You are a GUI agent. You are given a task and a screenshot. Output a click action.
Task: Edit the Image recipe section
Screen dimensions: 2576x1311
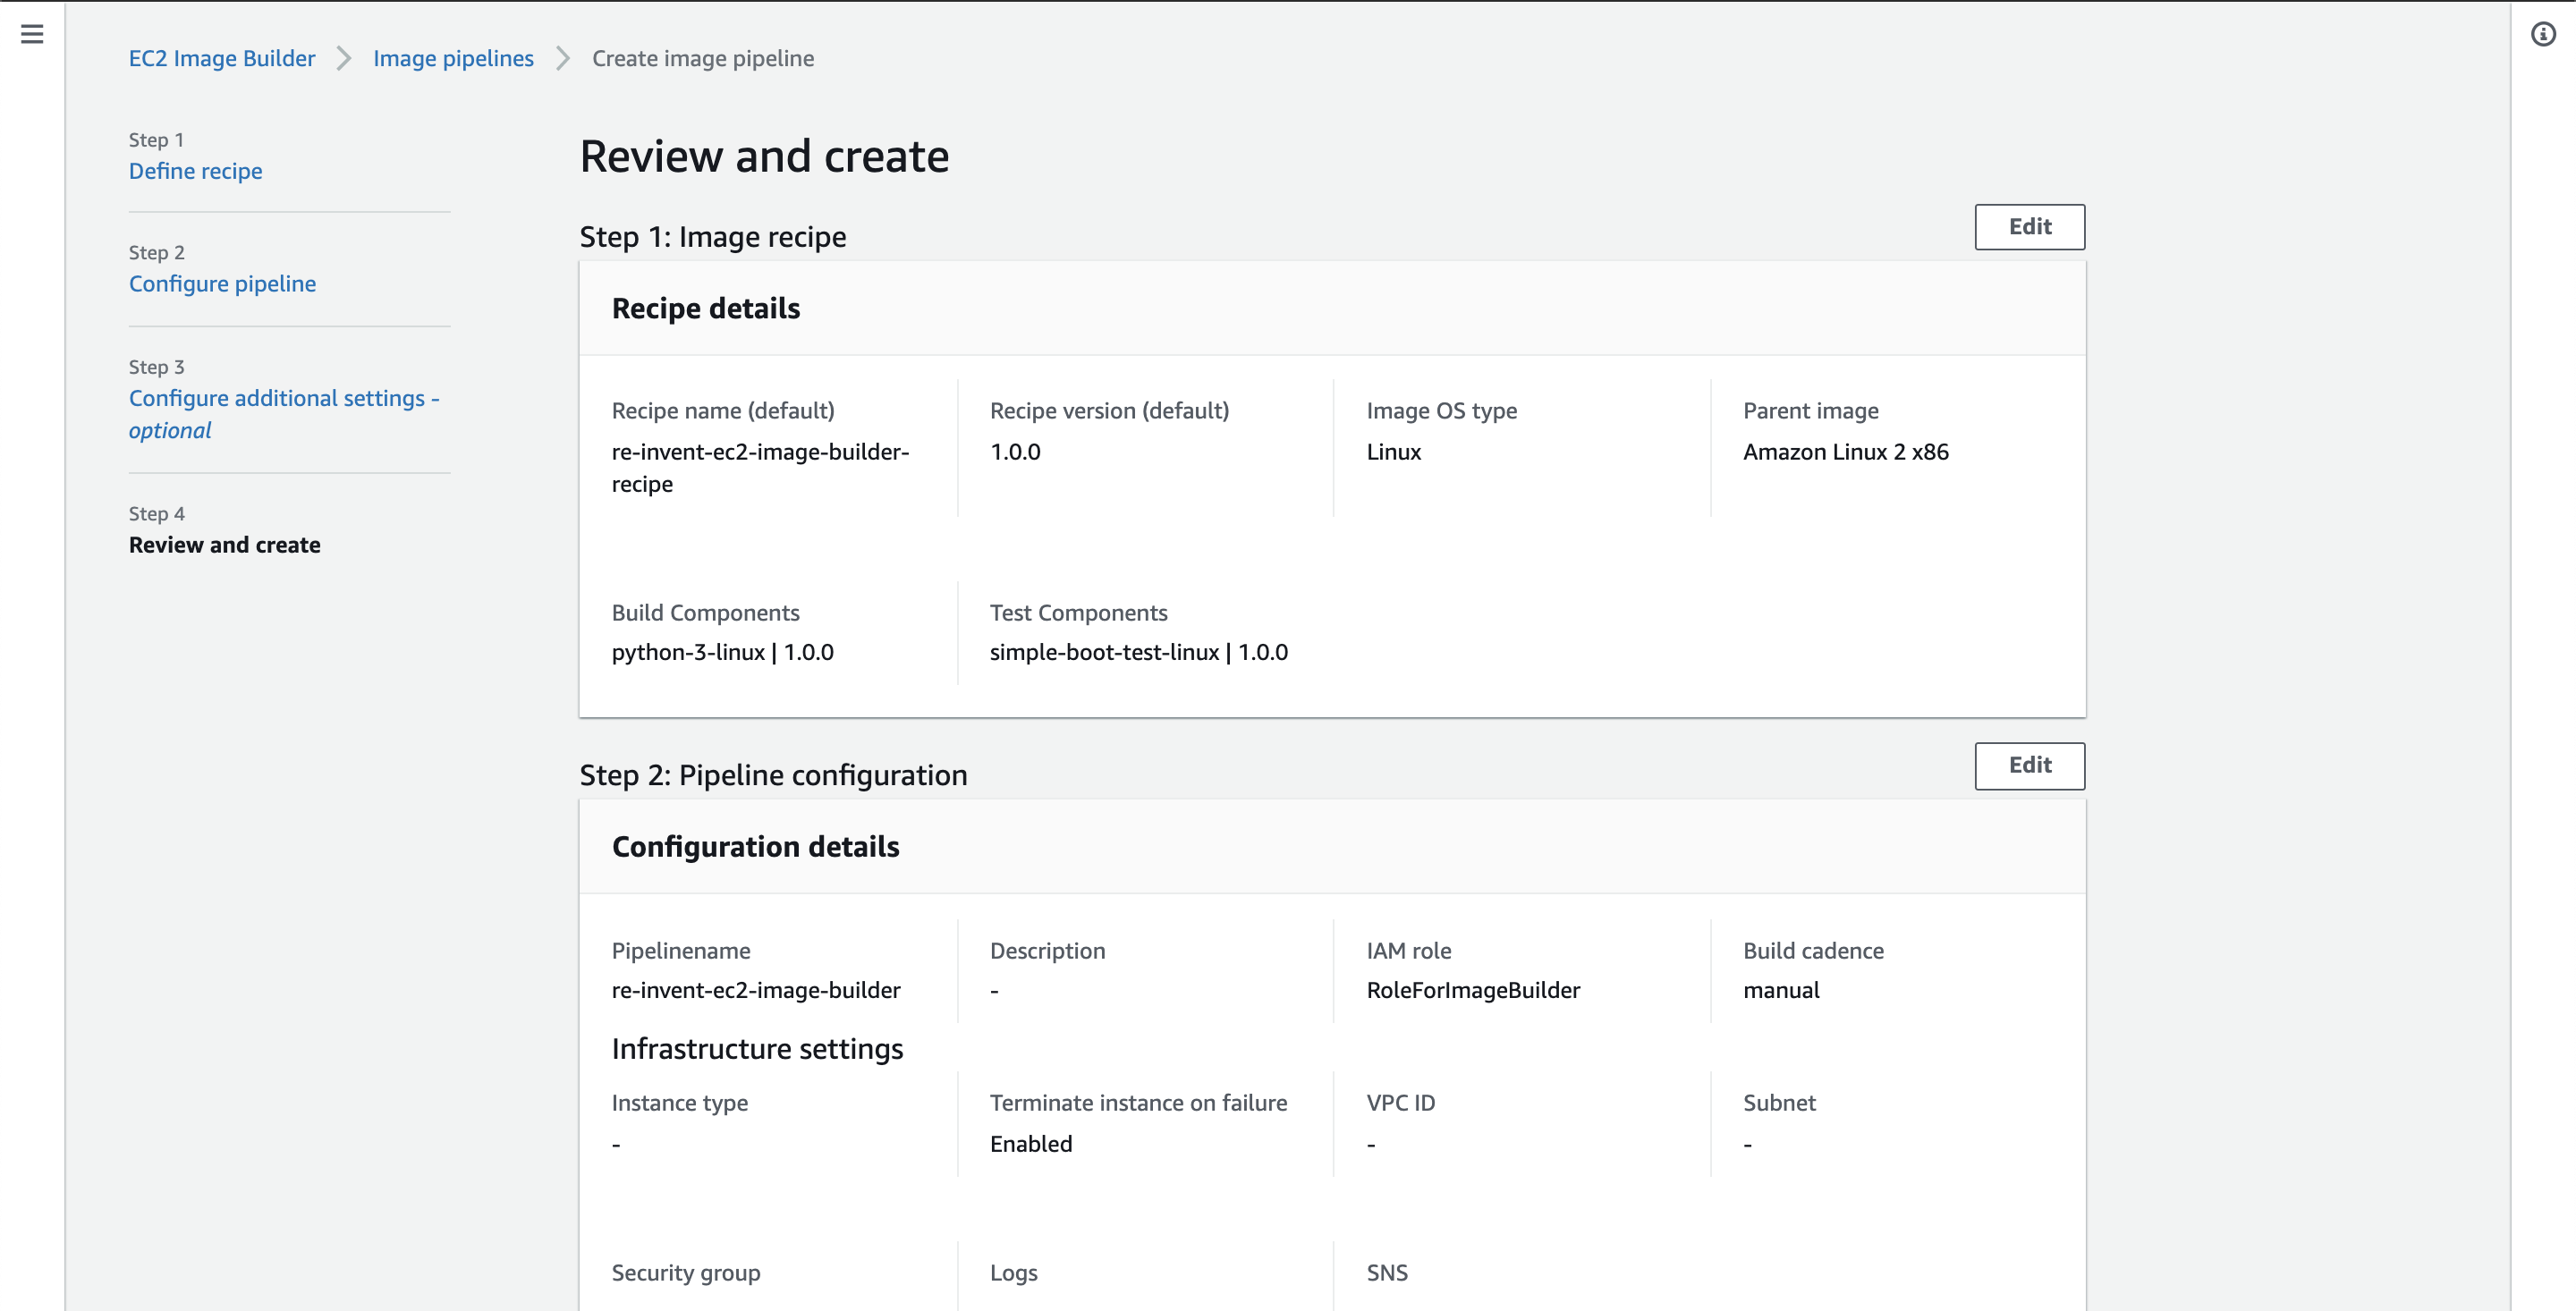point(2029,227)
